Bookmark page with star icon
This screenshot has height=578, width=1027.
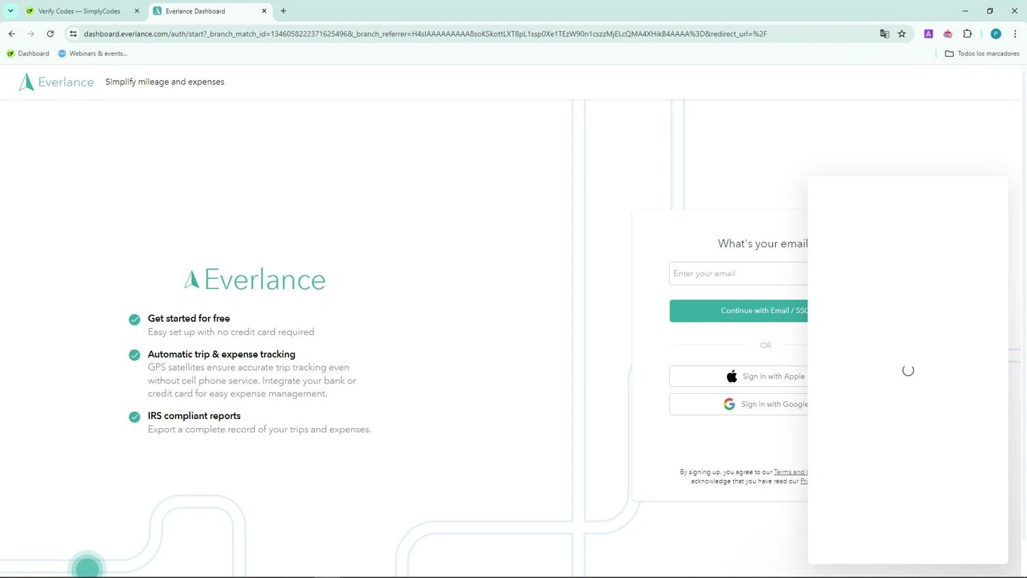[902, 34]
